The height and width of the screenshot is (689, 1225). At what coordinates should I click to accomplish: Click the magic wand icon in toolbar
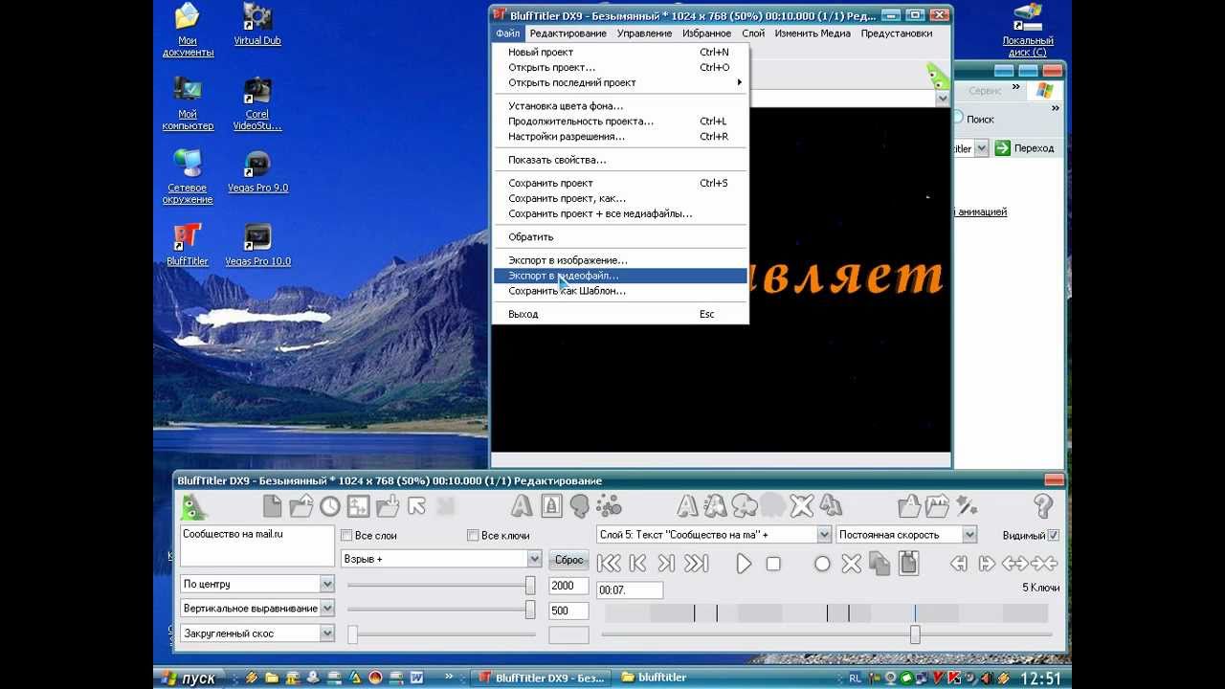[x=967, y=505]
